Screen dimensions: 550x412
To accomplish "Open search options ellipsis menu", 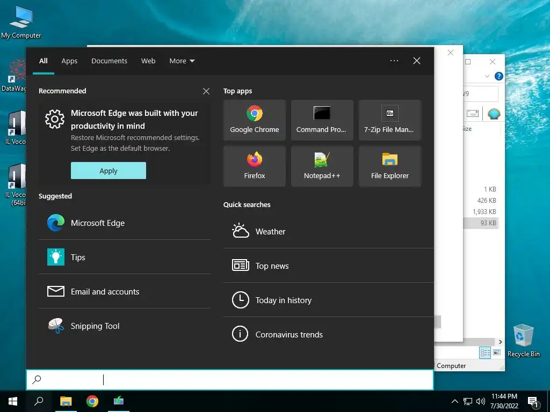I will pos(394,61).
